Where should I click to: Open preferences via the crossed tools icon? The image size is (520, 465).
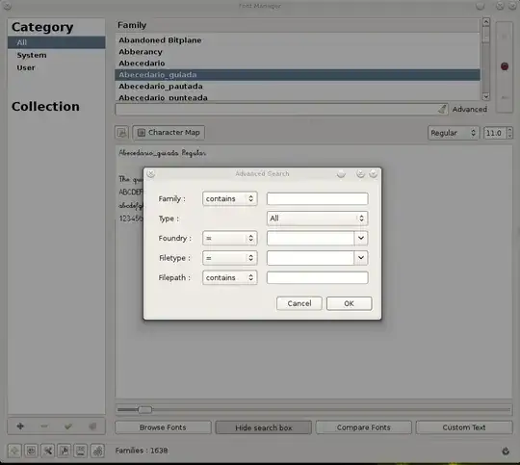click(48, 451)
